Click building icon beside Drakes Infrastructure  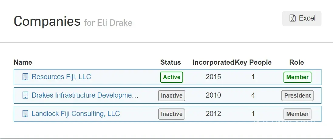coord(25,95)
